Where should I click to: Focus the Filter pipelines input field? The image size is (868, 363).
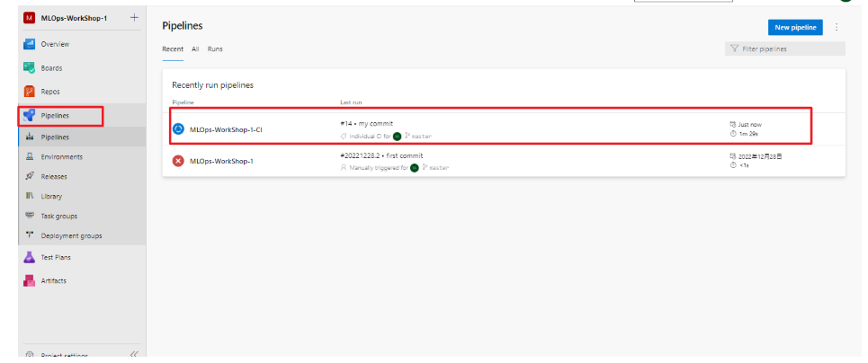point(785,49)
